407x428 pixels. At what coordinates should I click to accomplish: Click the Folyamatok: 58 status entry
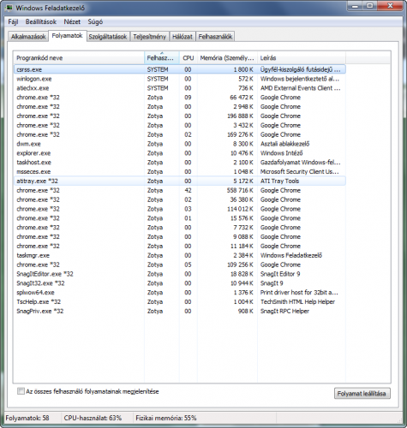click(27, 418)
